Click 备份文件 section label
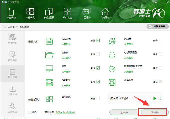 (x=33, y=41)
